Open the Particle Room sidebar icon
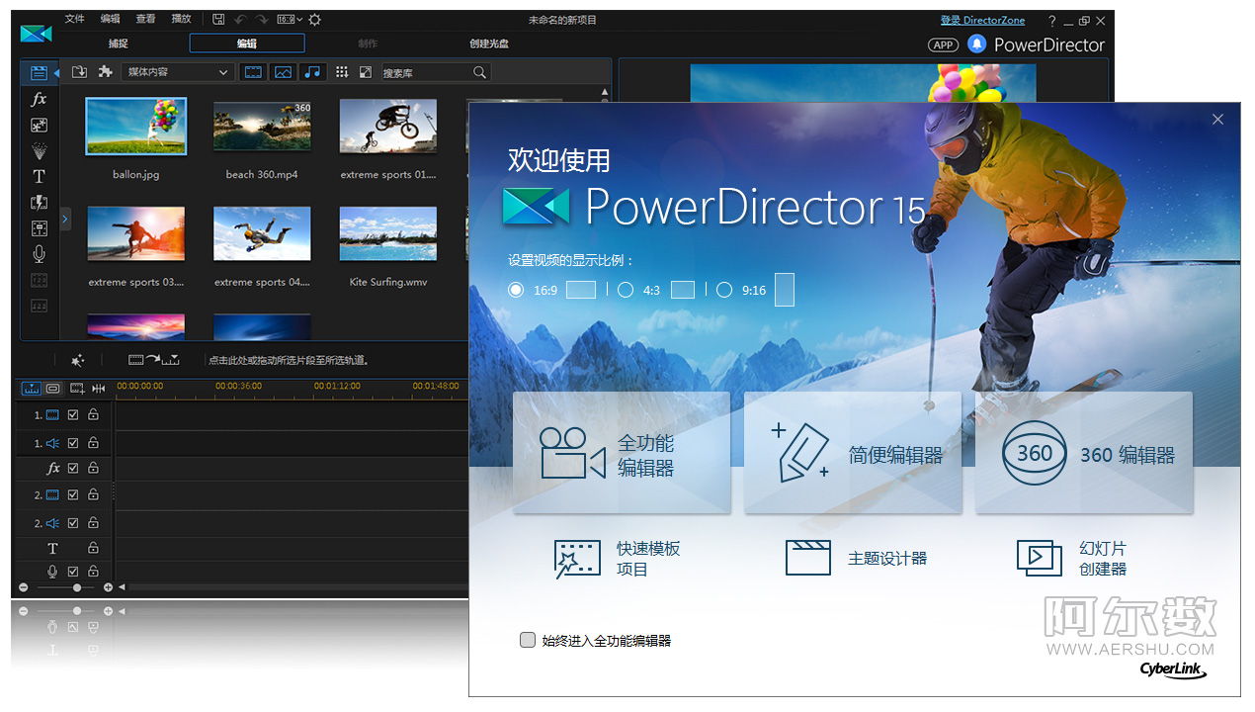 point(39,150)
